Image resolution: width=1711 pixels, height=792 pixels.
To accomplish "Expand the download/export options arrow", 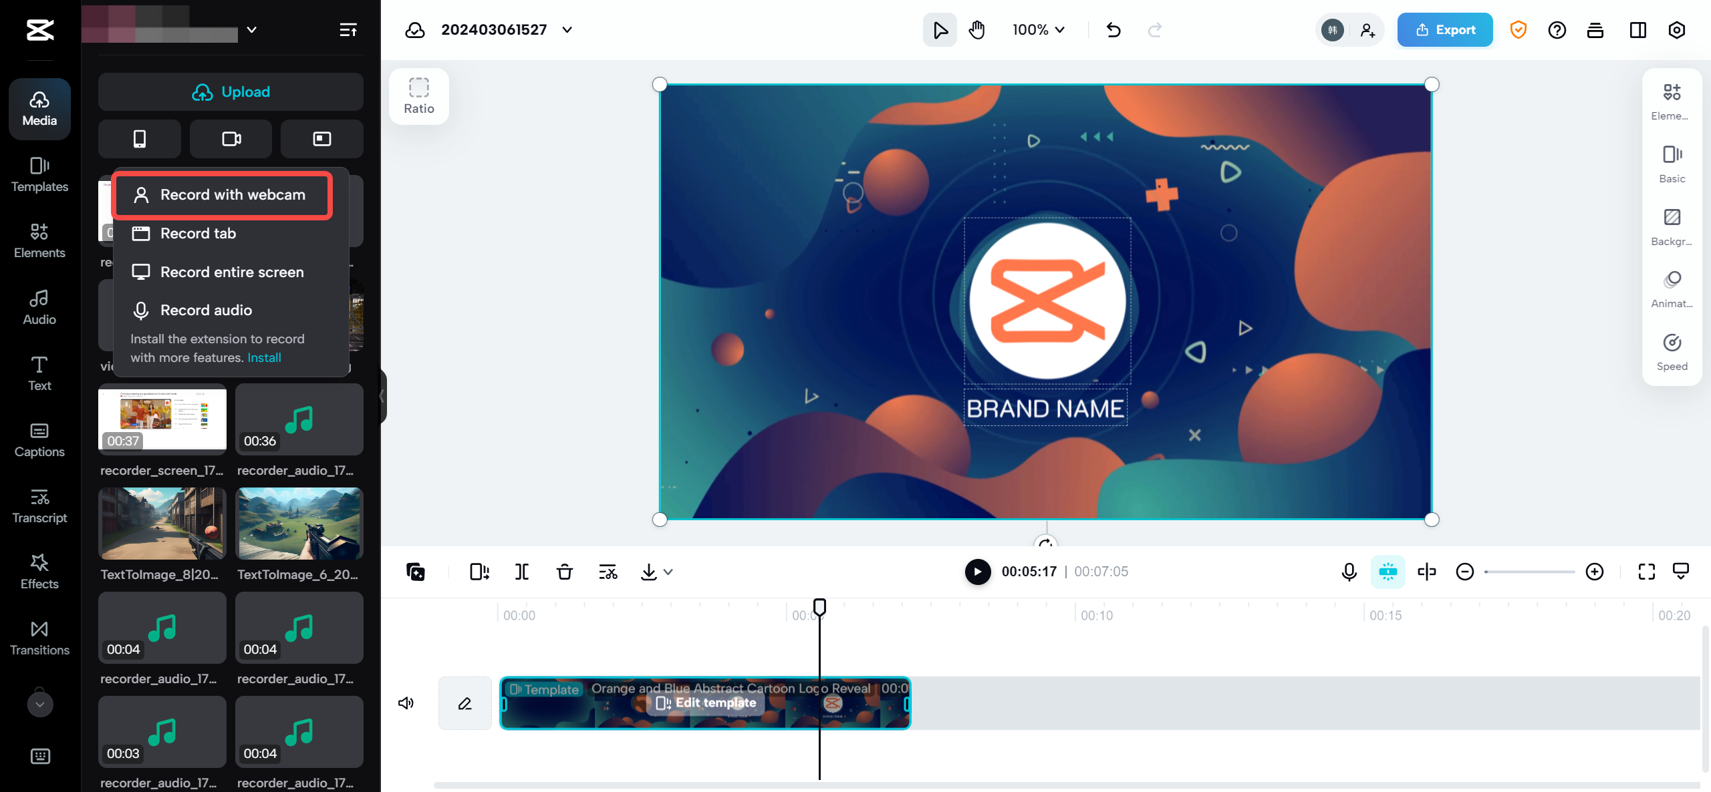I will 668,572.
